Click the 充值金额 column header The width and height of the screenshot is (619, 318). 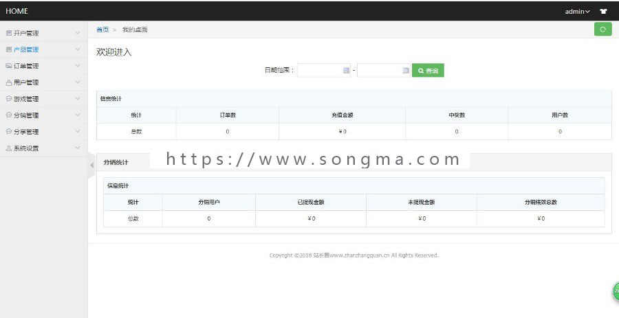coord(343,115)
